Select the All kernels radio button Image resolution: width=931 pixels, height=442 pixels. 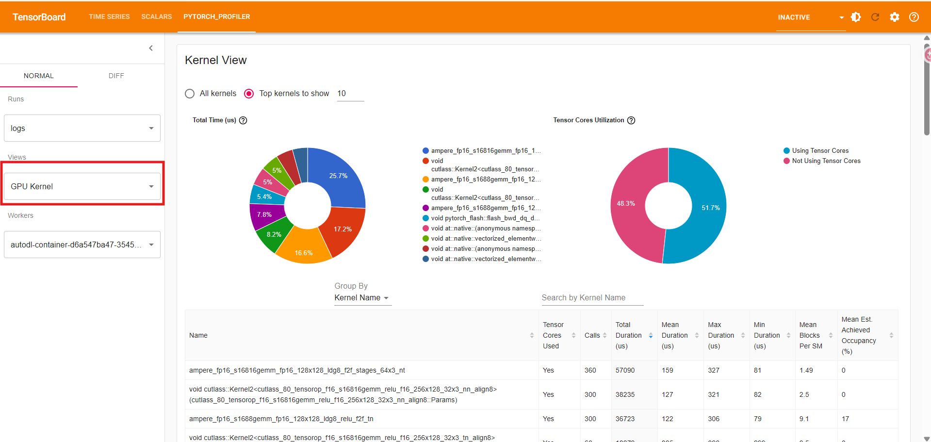[x=190, y=94]
